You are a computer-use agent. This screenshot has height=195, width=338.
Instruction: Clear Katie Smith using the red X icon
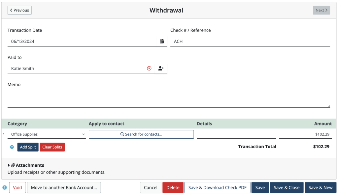[149, 68]
